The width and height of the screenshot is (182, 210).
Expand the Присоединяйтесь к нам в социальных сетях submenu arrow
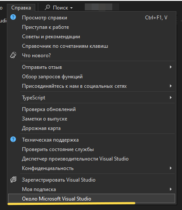point(171,86)
